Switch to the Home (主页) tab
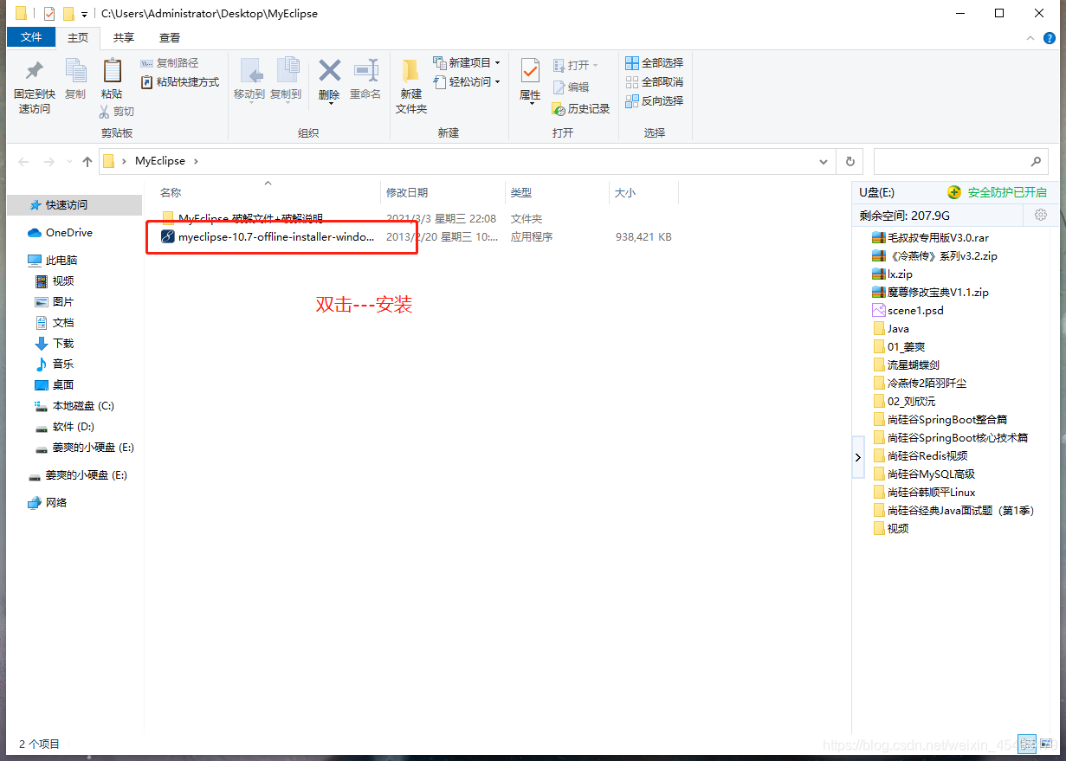Viewport: 1066px width, 761px height. (78, 37)
